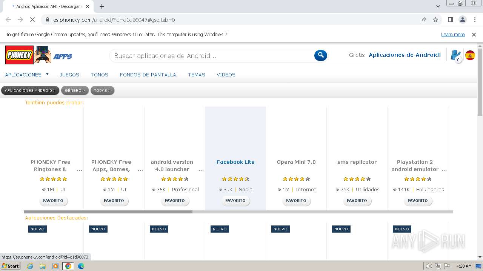Image resolution: width=483 pixels, height=271 pixels.
Task: Favorite the sms replicator app
Action: [357, 201]
